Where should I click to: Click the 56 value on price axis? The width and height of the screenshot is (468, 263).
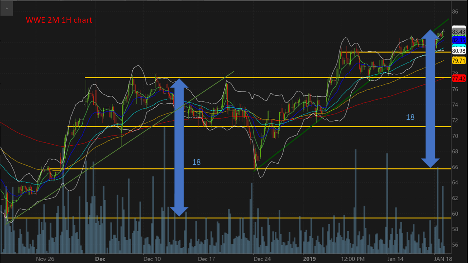(x=455, y=244)
